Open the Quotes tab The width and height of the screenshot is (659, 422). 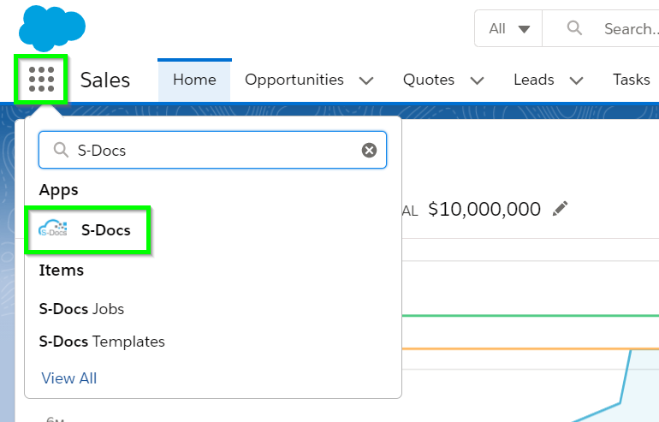[429, 80]
